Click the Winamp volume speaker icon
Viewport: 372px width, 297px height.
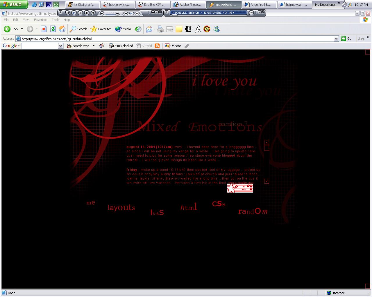point(102,13)
